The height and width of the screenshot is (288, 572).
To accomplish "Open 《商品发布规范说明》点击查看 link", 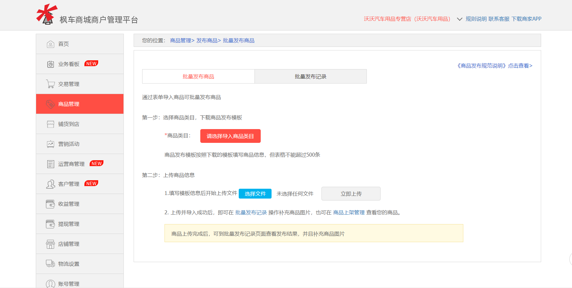I will (495, 66).
